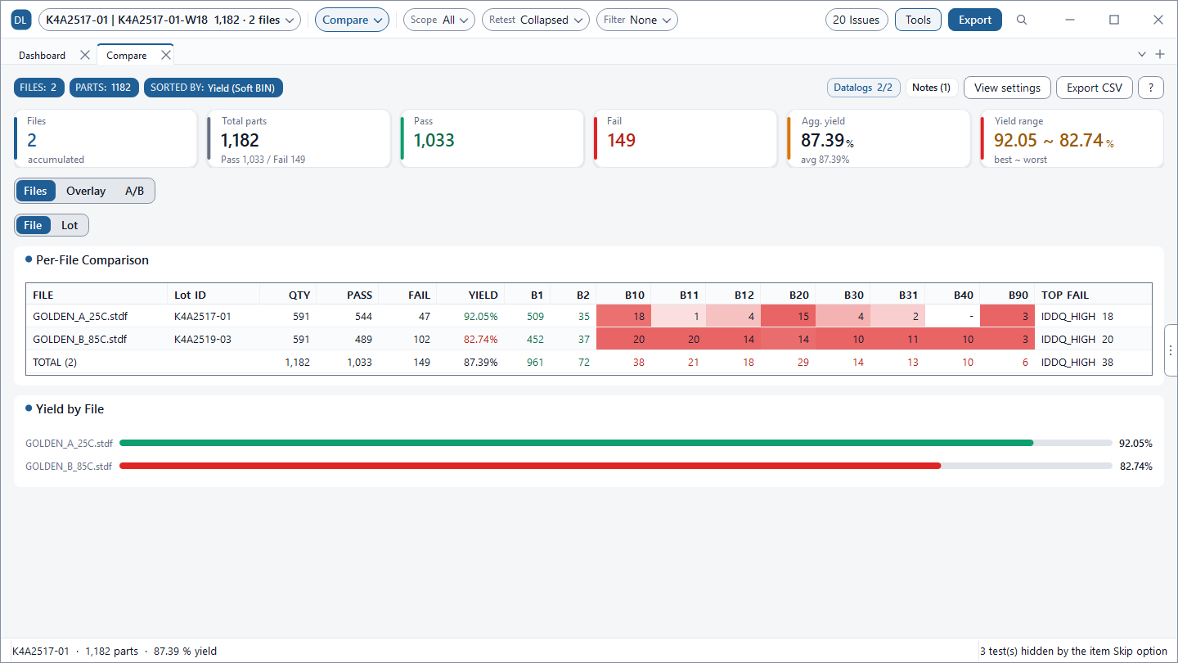
Task: Click Export CSV button
Action: click(1095, 88)
